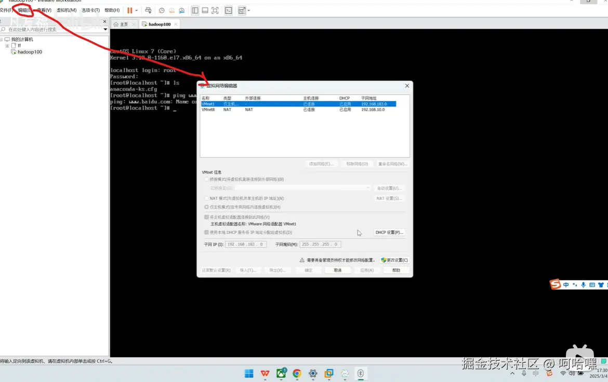The width and height of the screenshot is (608, 382).
Task: Click the Send Ctrl+Alt+Del toolbar icon
Action: tap(148, 10)
